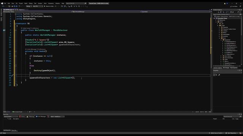Toggle the Warnings filter in Error List

(x=30, y=117)
